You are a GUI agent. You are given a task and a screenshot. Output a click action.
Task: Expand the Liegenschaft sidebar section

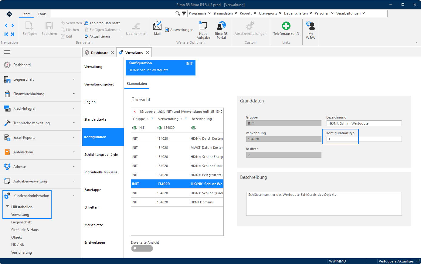[x=74, y=79]
